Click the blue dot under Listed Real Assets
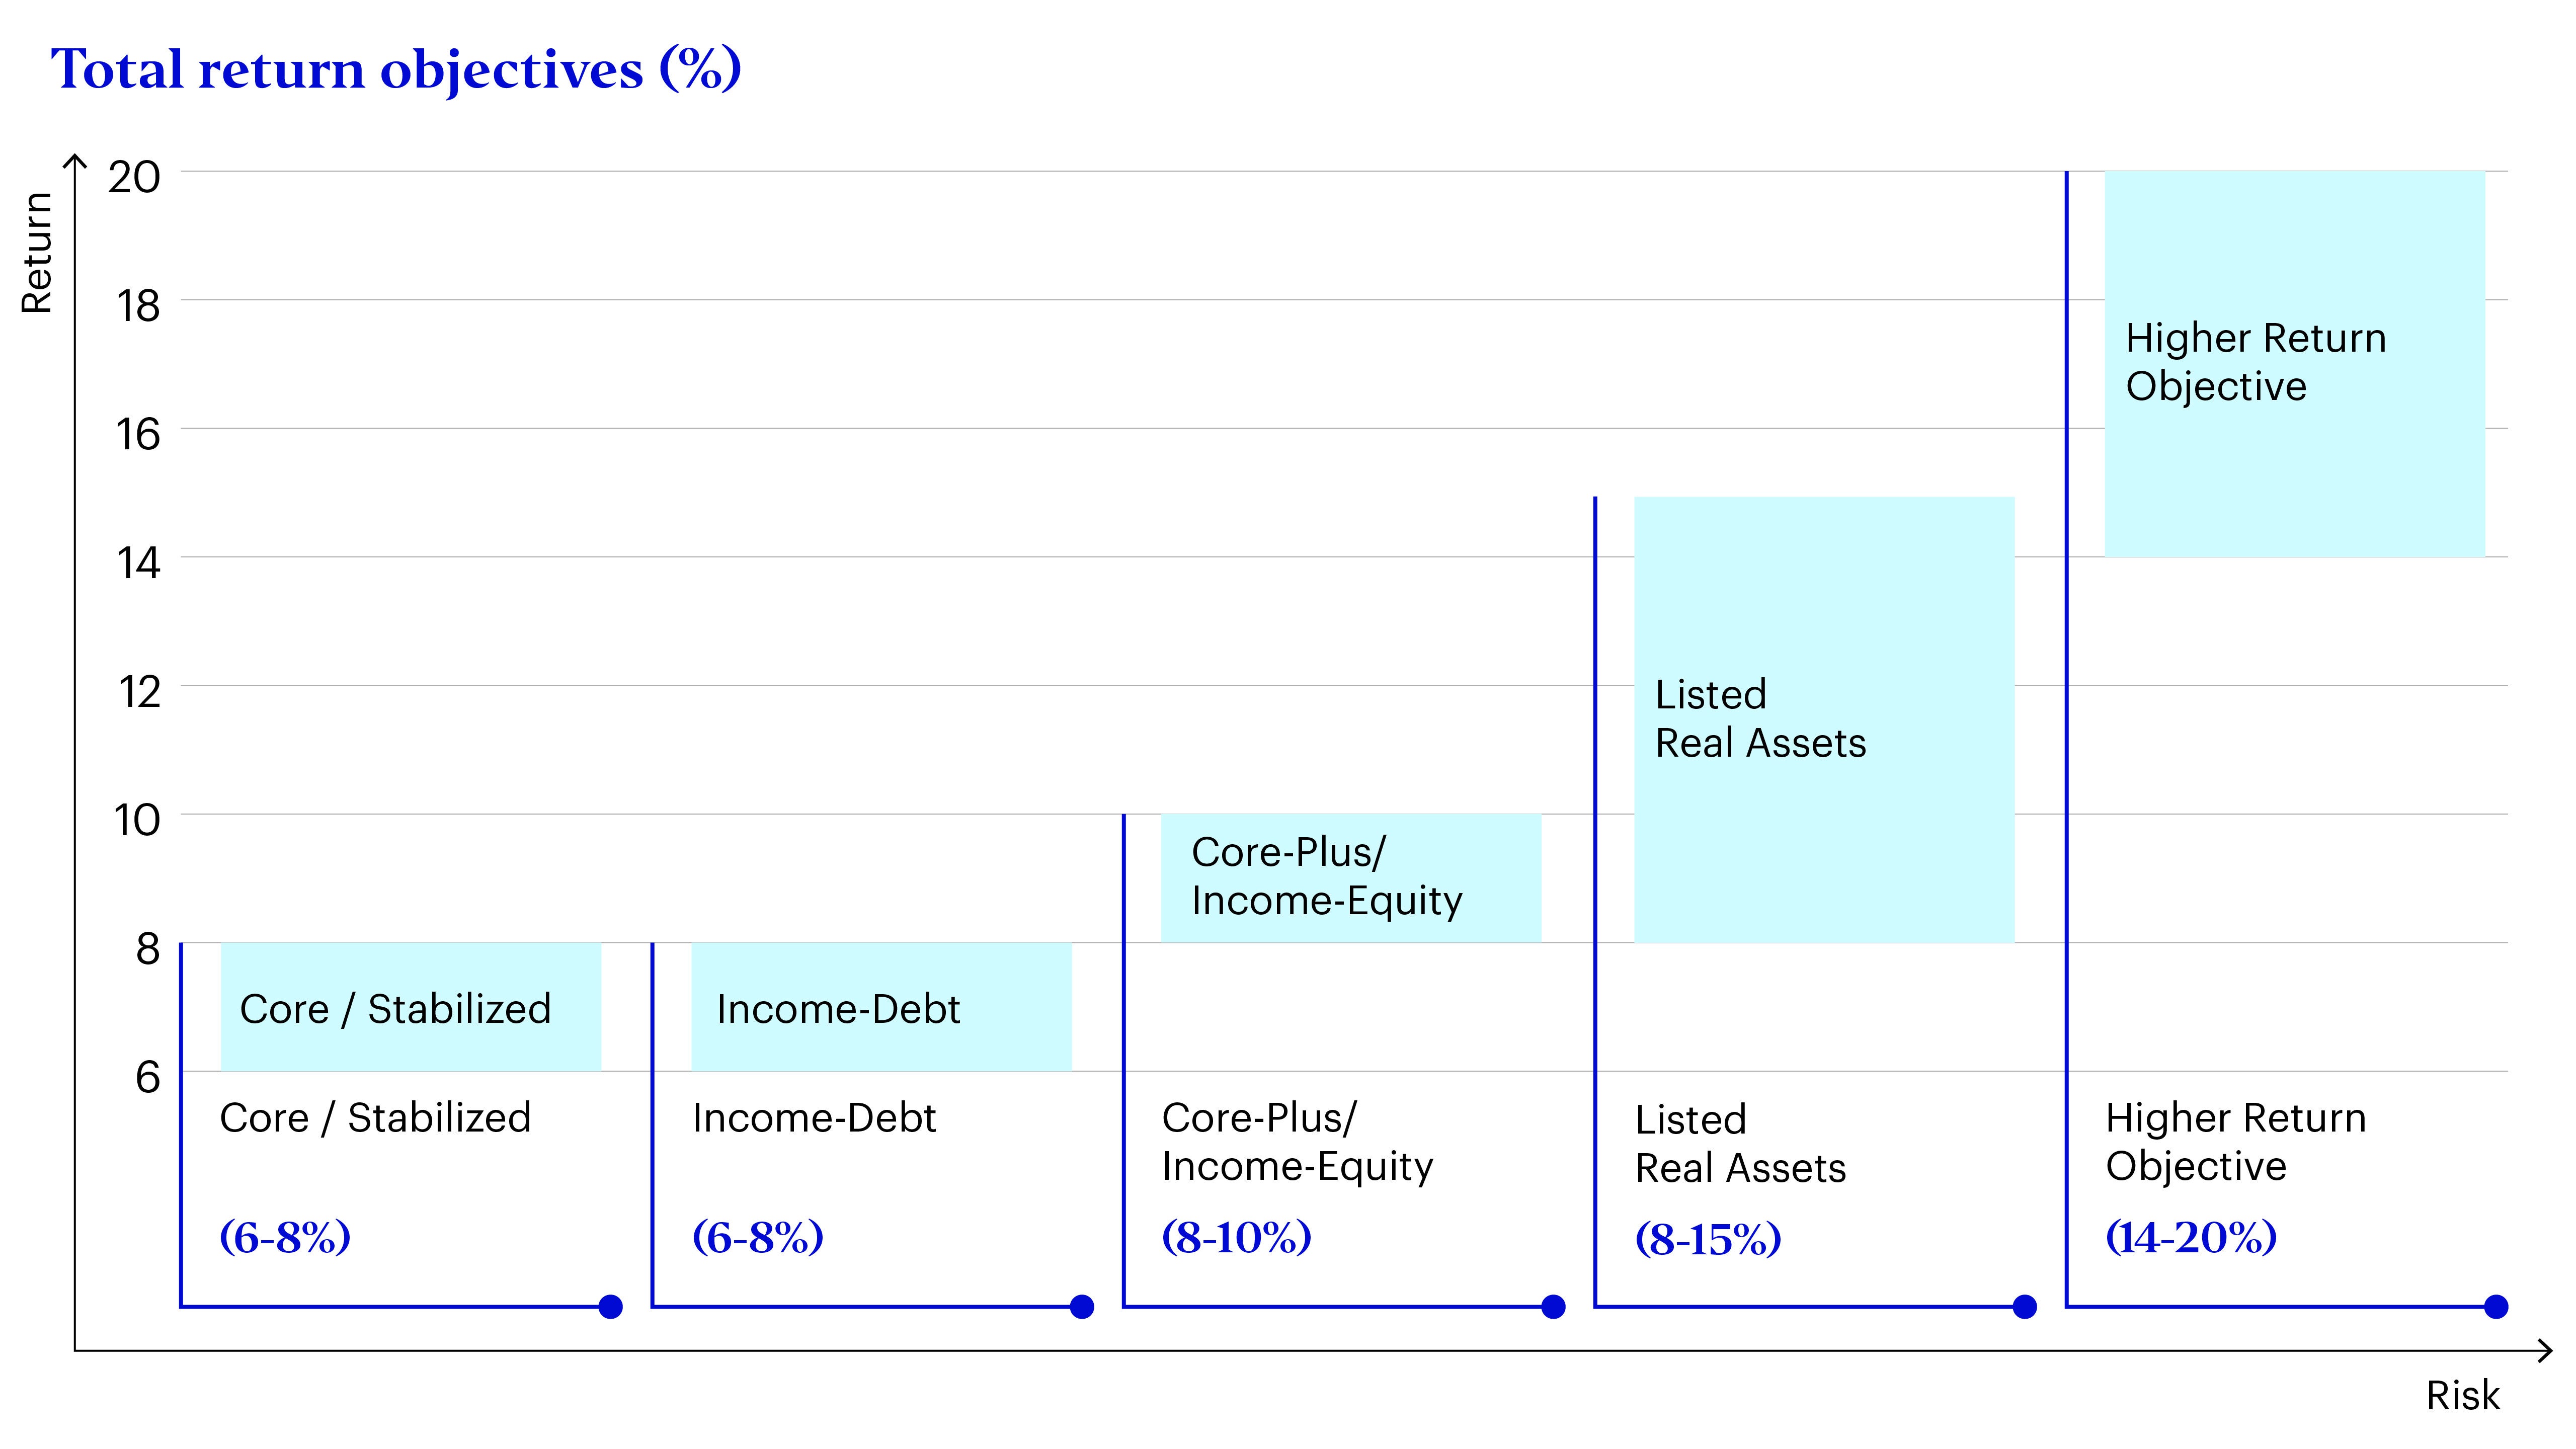The width and height of the screenshot is (2576, 1449). (2024, 1306)
